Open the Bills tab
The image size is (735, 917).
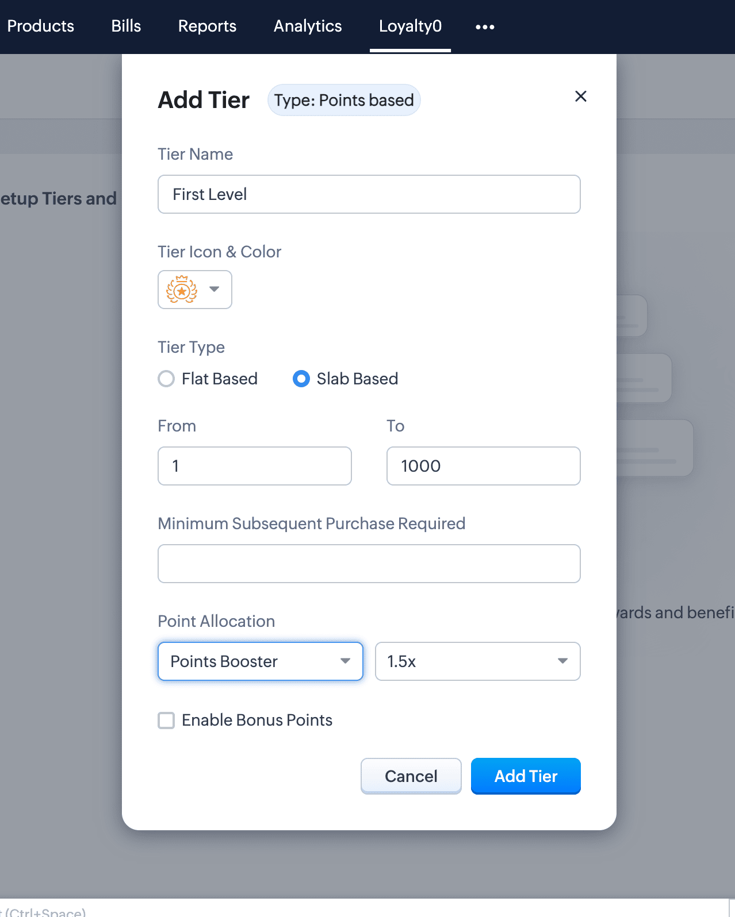126,26
